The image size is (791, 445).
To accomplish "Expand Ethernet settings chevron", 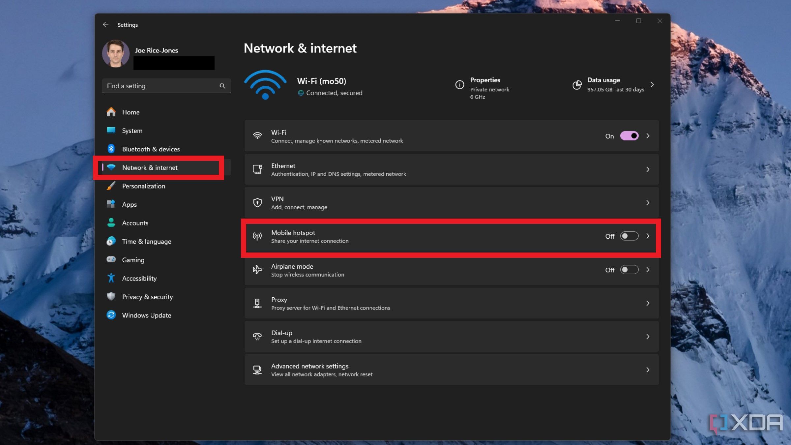I will (648, 169).
